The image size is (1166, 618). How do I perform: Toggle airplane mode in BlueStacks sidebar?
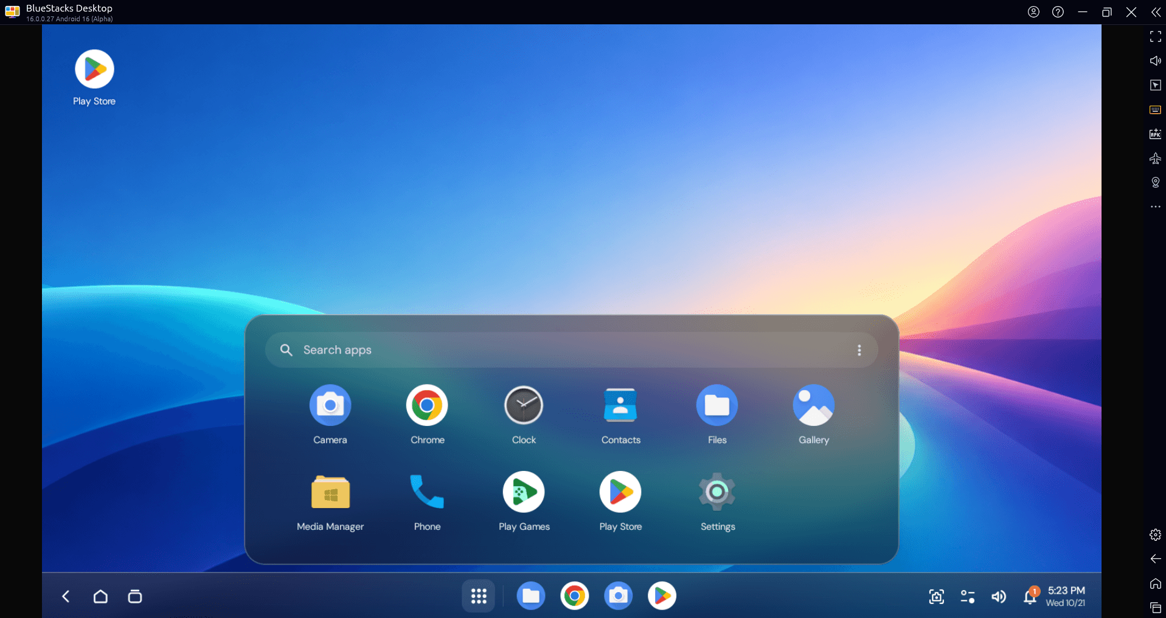(x=1156, y=159)
